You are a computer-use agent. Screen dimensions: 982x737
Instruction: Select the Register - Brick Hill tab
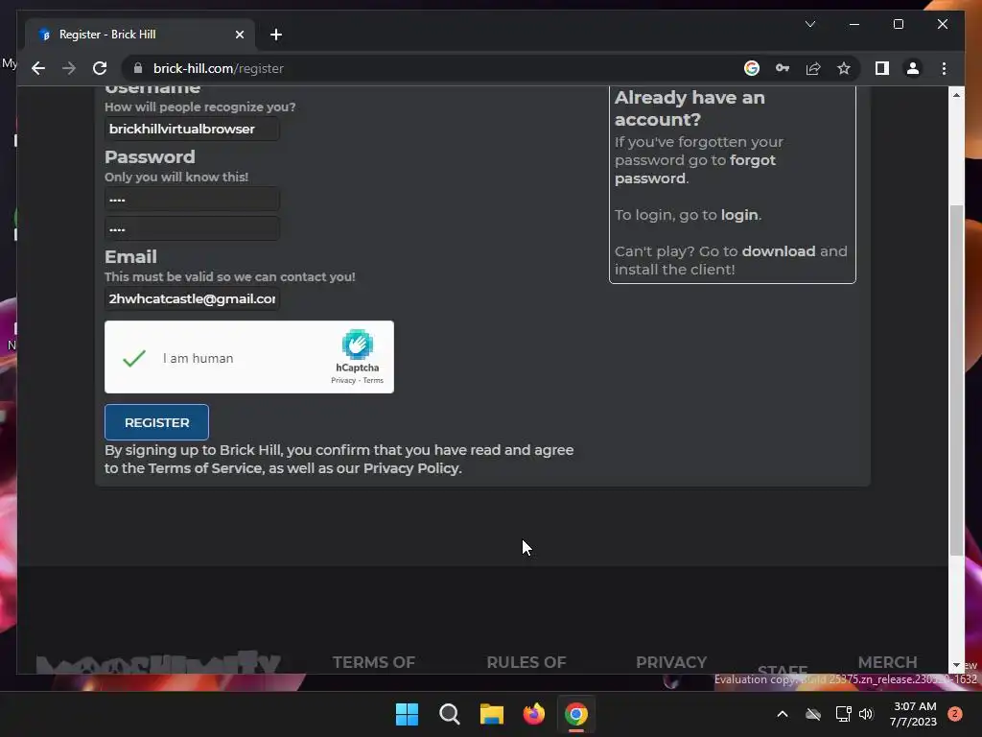[139, 35]
